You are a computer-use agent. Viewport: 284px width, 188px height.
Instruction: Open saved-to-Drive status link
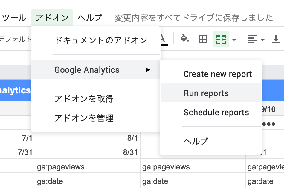[194, 18]
